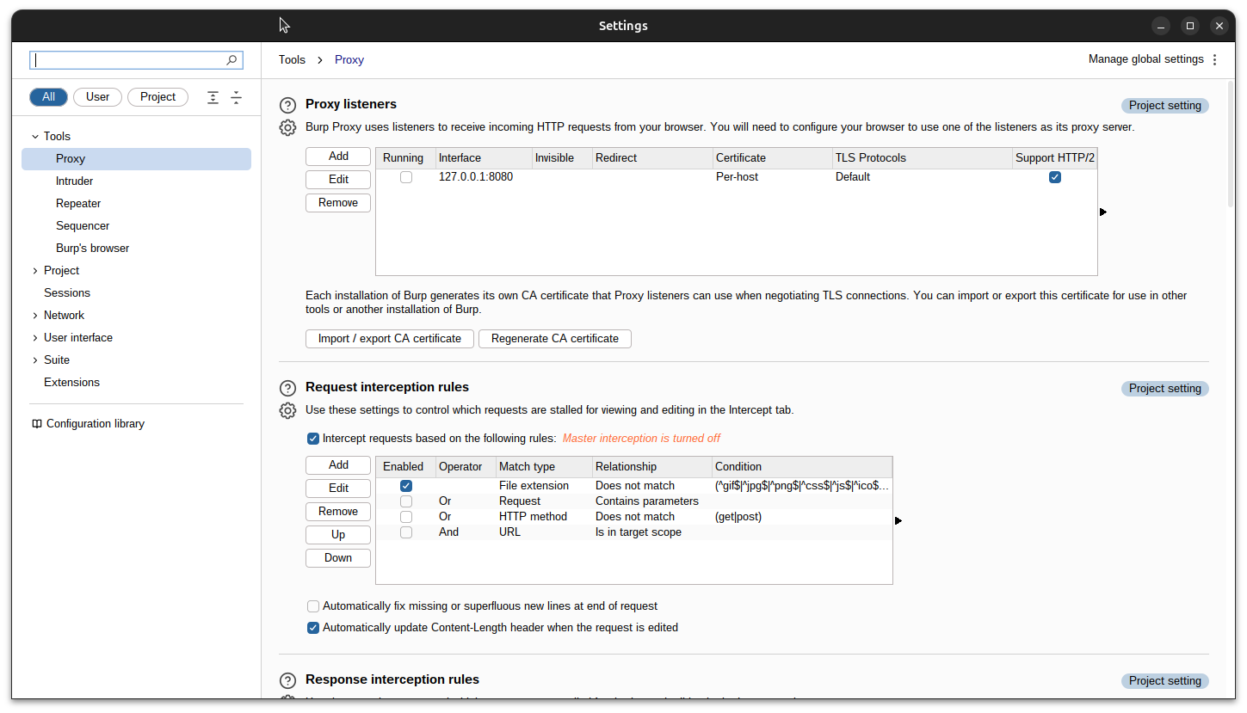Open help for Request interception rules
The height and width of the screenshot is (713, 1247).
coord(288,388)
